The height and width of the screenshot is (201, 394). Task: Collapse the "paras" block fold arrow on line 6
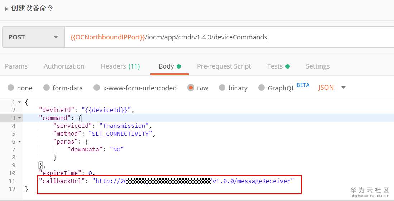[x=20, y=141]
